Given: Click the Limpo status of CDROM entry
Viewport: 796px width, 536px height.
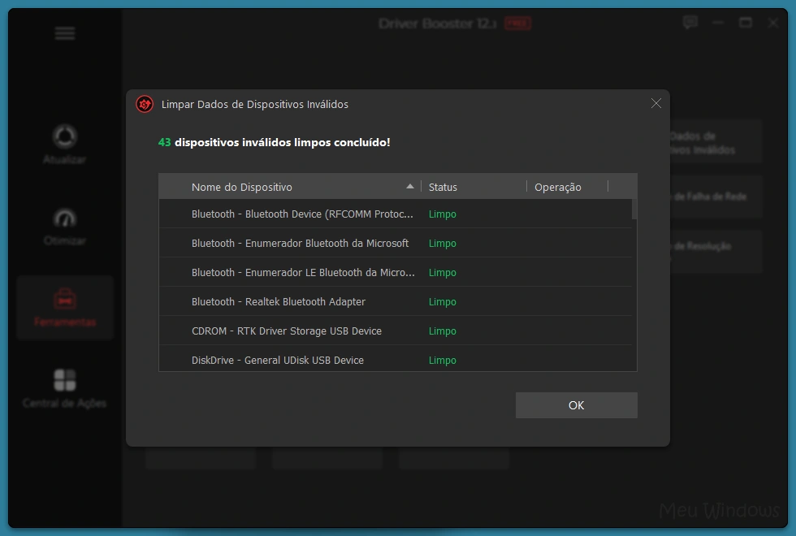Looking at the screenshot, I should click(443, 331).
